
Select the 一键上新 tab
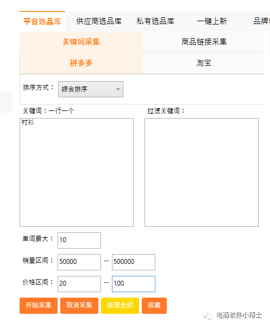pos(212,21)
